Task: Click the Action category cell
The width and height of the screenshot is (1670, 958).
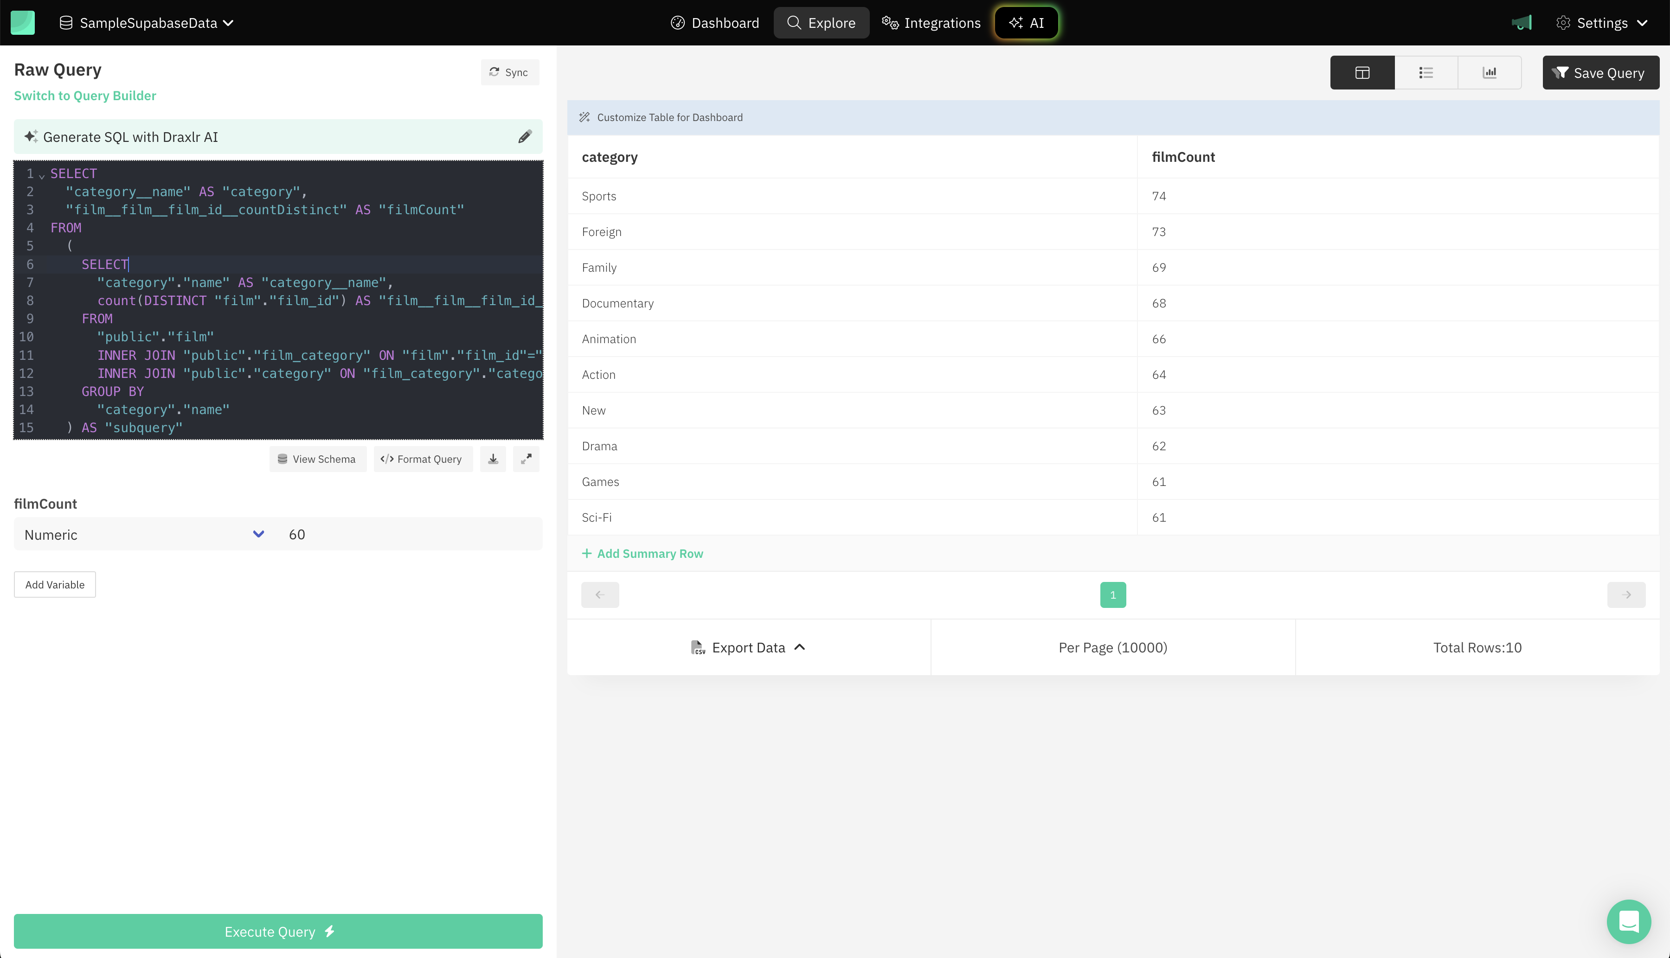Action: (852, 374)
